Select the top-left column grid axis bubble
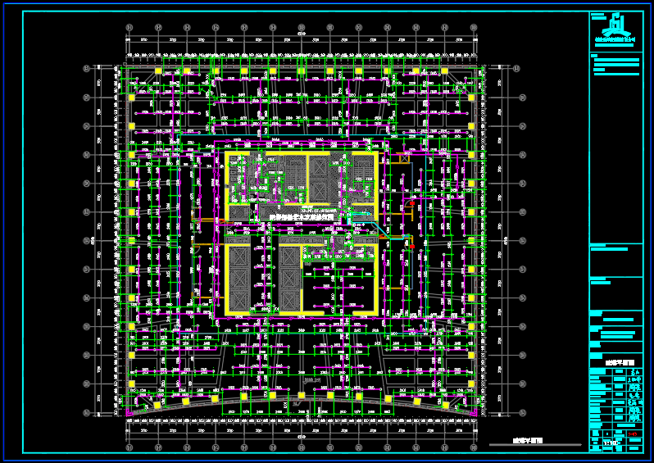 pyautogui.click(x=129, y=27)
